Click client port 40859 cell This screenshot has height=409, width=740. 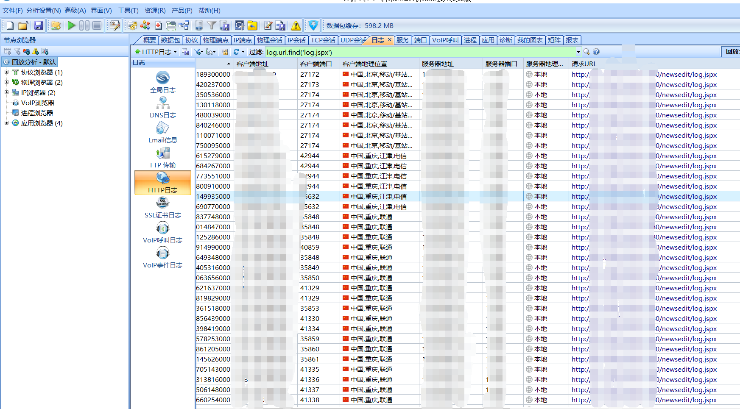pyautogui.click(x=318, y=247)
